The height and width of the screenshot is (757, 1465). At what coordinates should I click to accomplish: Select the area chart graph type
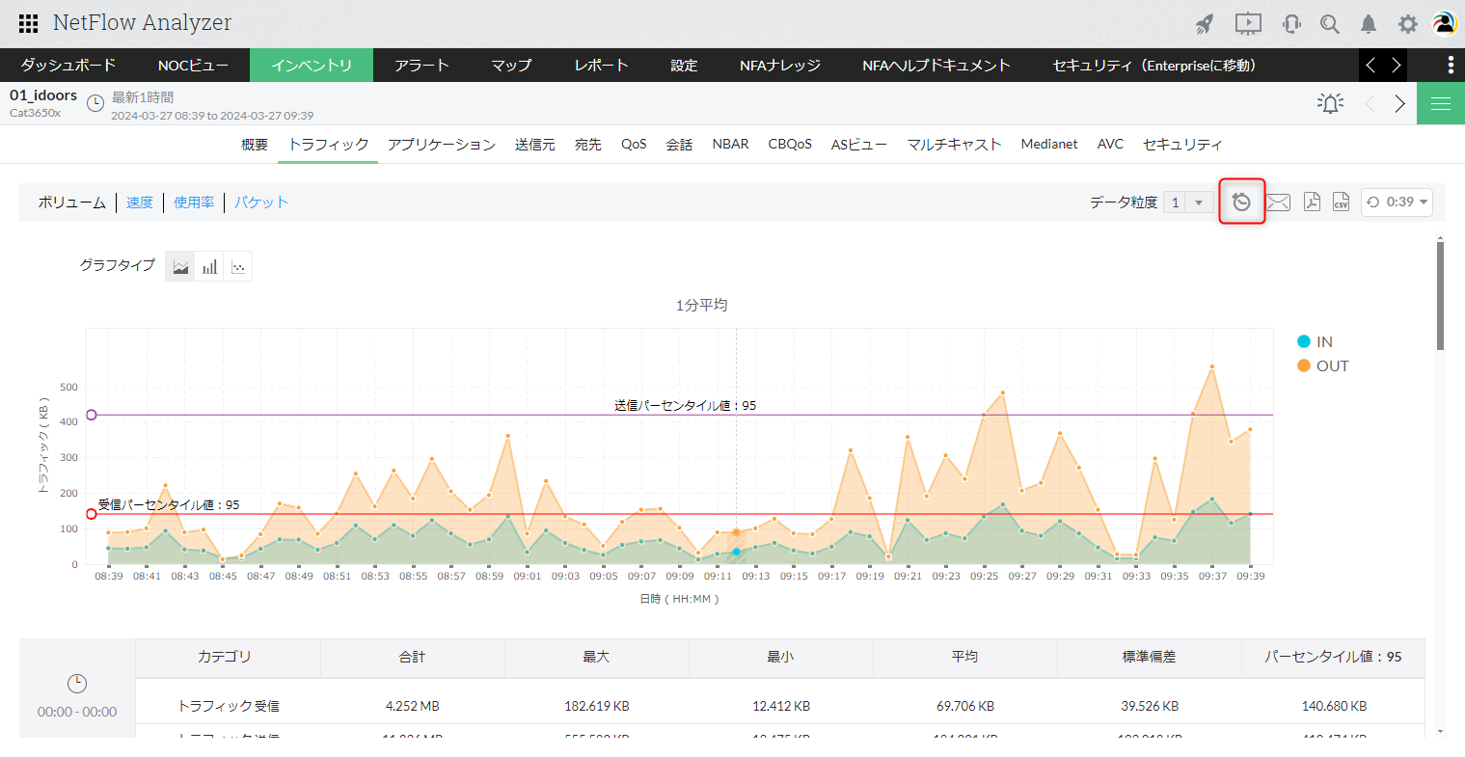pos(180,267)
